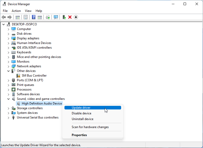
Task: Click the Keyboards category icon
Action: [14, 52]
